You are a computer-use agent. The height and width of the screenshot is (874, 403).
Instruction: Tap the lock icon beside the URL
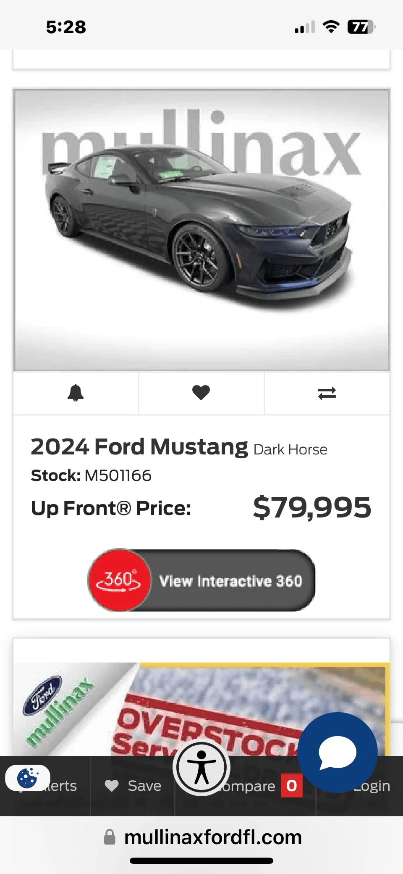click(110, 837)
